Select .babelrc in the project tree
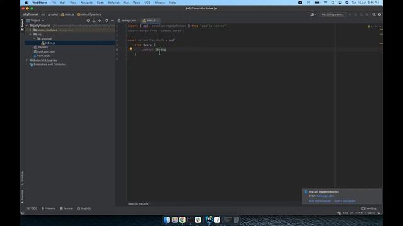This screenshot has height=226, width=403. (x=41, y=48)
